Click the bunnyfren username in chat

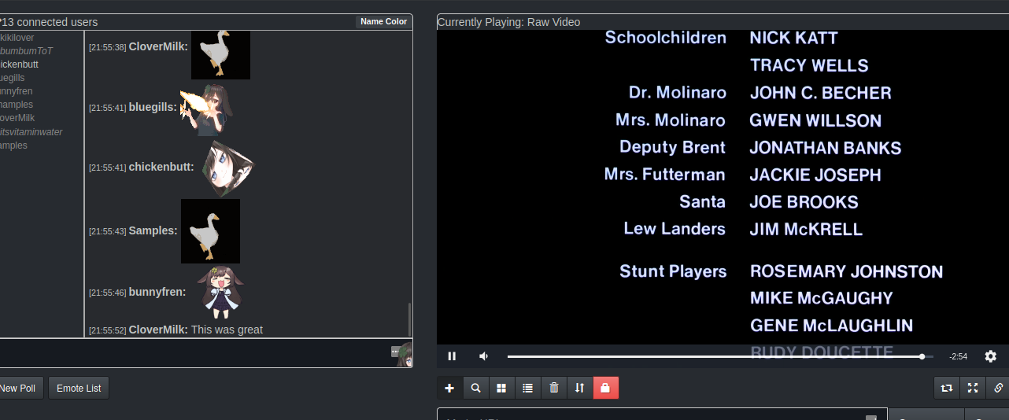tap(157, 292)
